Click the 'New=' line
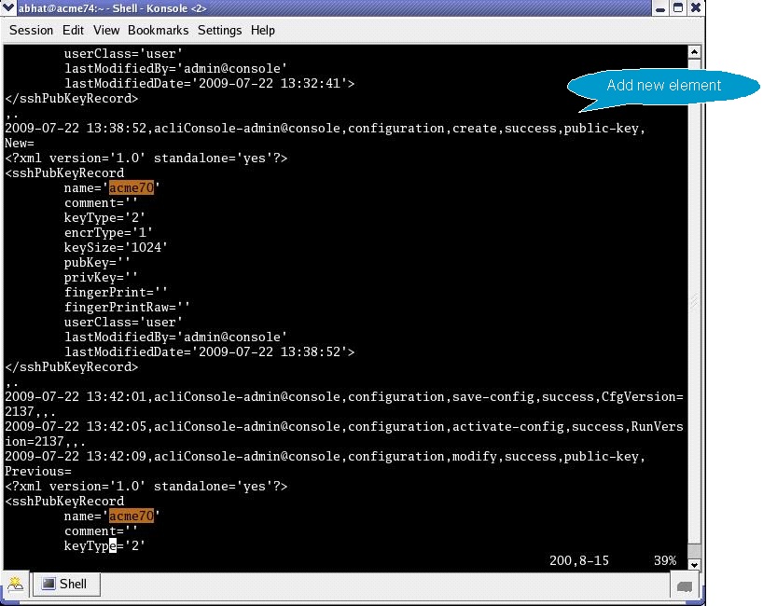Image resolution: width=763 pixels, height=606 pixels. point(20,143)
